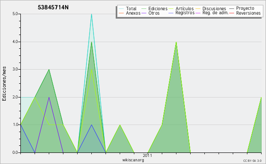Click the 2.0 y-axis value
The height and width of the screenshot is (164, 266).
coord(15,97)
